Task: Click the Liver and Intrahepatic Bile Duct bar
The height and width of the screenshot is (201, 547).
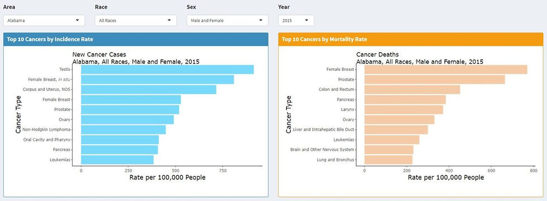Action: (396, 130)
